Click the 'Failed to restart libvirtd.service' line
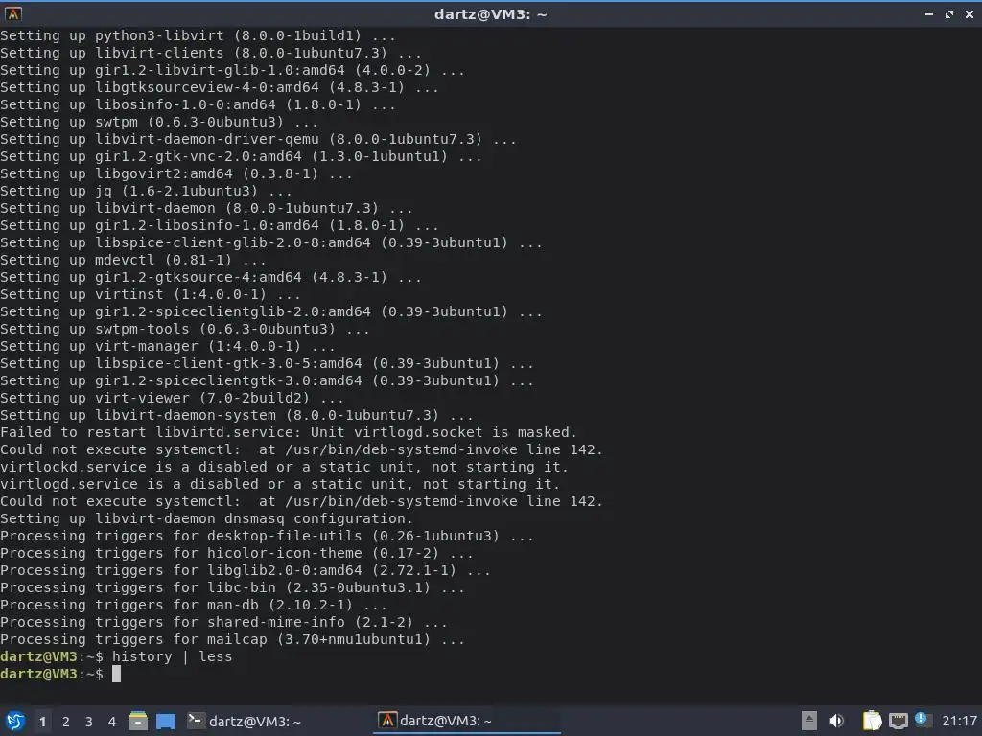982x736 pixels. (x=288, y=432)
